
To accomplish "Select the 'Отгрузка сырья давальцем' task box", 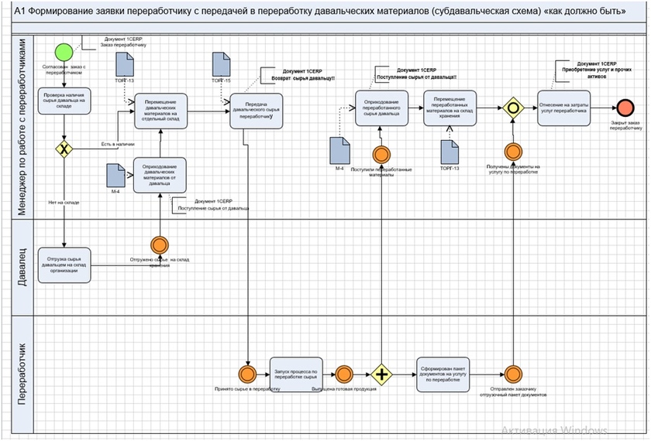I will [65, 265].
